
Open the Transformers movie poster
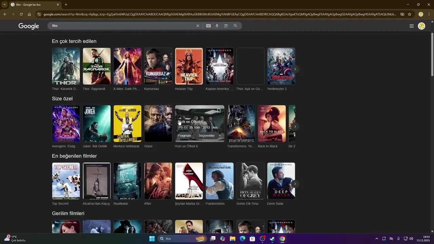[x=241, y=123]
